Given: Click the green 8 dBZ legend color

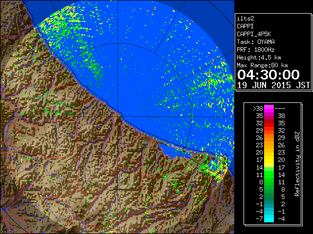Looking at the screenshot, I should (x=269, y=182).
